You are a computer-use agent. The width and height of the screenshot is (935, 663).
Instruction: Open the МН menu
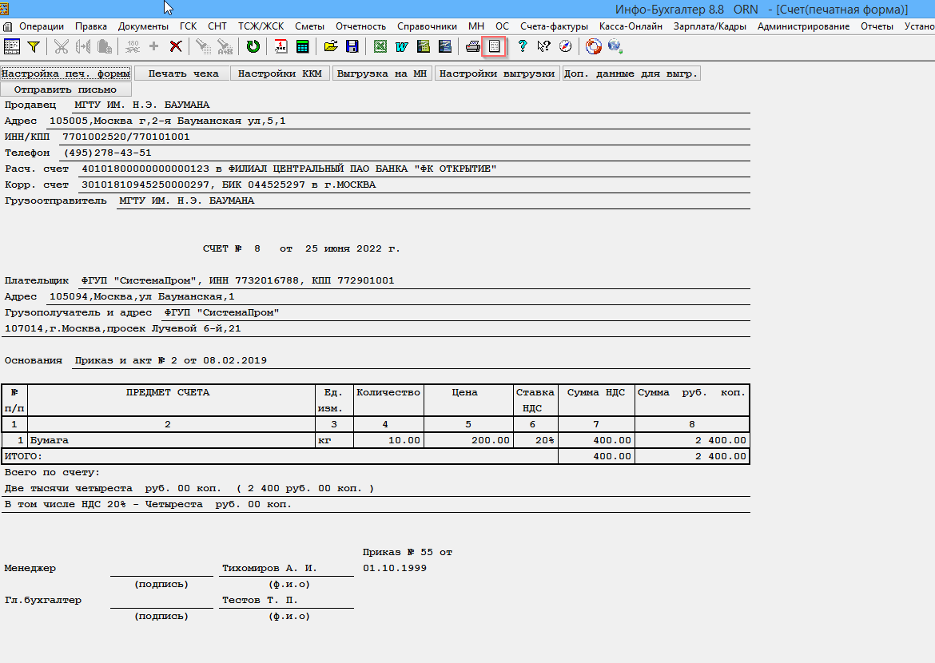point(475,26)
